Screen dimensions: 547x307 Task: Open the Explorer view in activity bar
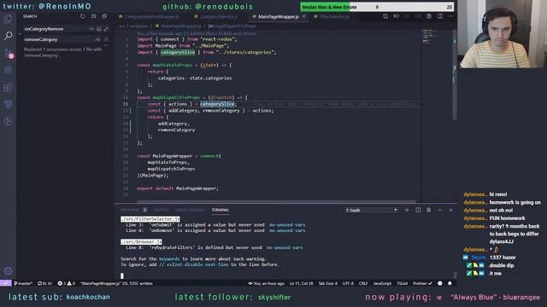(8, 19)
